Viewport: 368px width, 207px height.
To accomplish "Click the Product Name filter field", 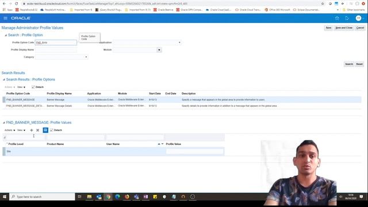I will pos(75,137).
